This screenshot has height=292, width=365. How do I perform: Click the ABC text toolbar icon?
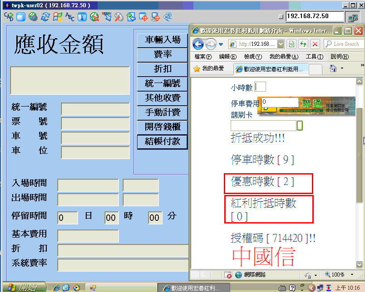point(70,17)
